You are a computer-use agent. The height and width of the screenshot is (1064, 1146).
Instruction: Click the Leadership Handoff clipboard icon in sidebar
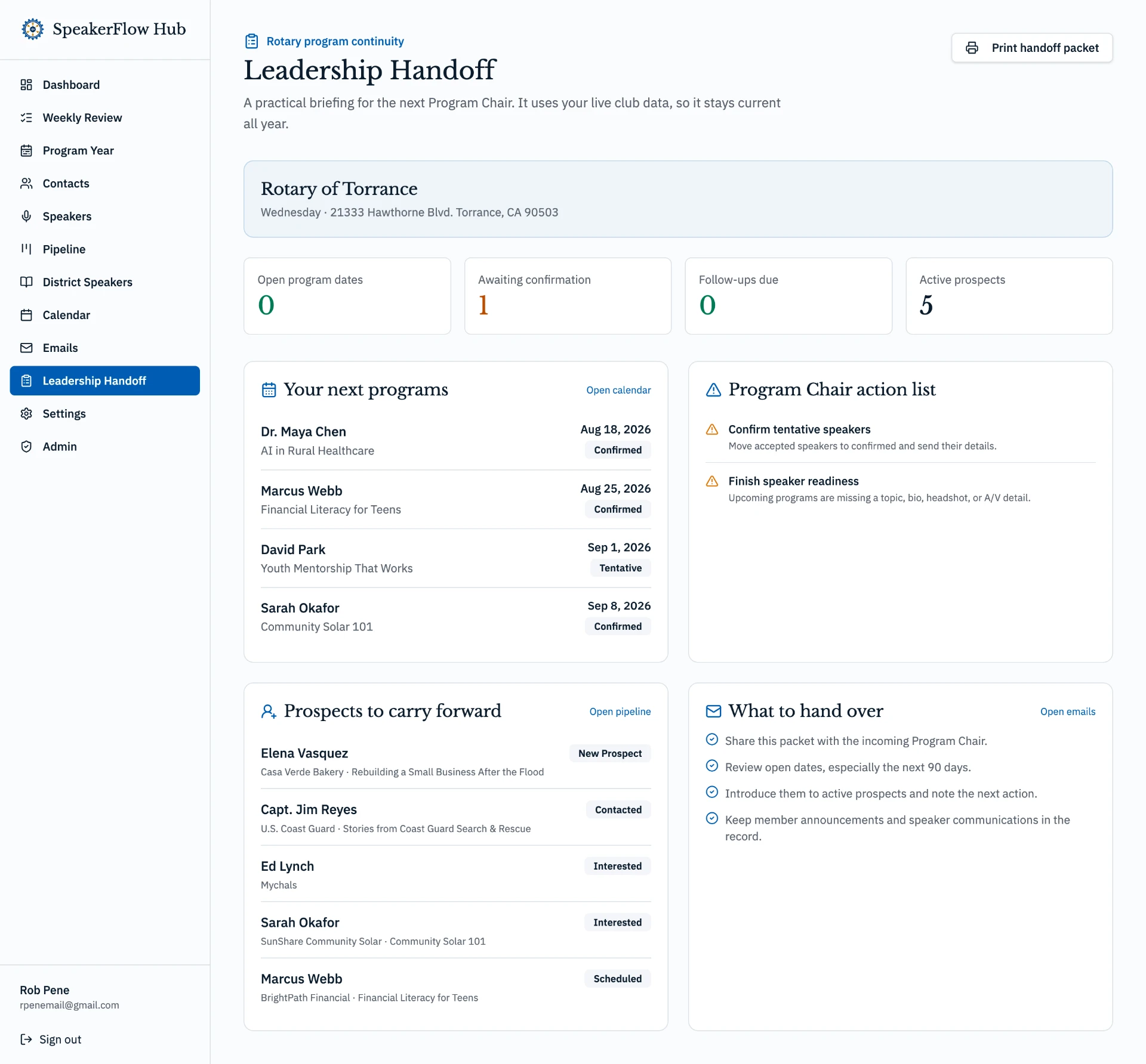coord(26,381)
